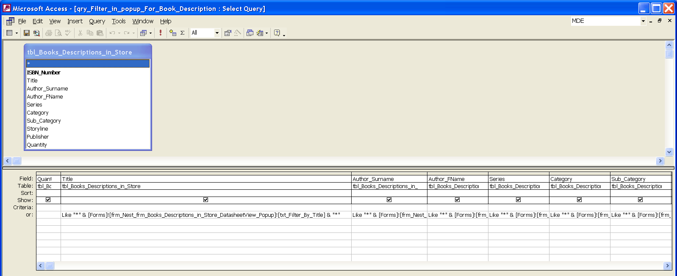Click the Spelling check icon

click(x=68, y=33)
